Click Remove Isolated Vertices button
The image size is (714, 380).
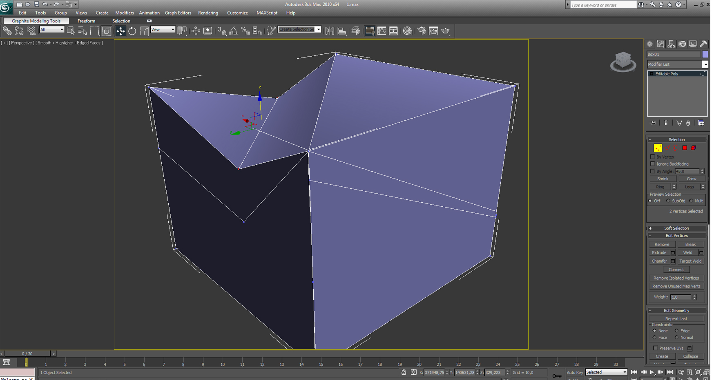(676, 278)
